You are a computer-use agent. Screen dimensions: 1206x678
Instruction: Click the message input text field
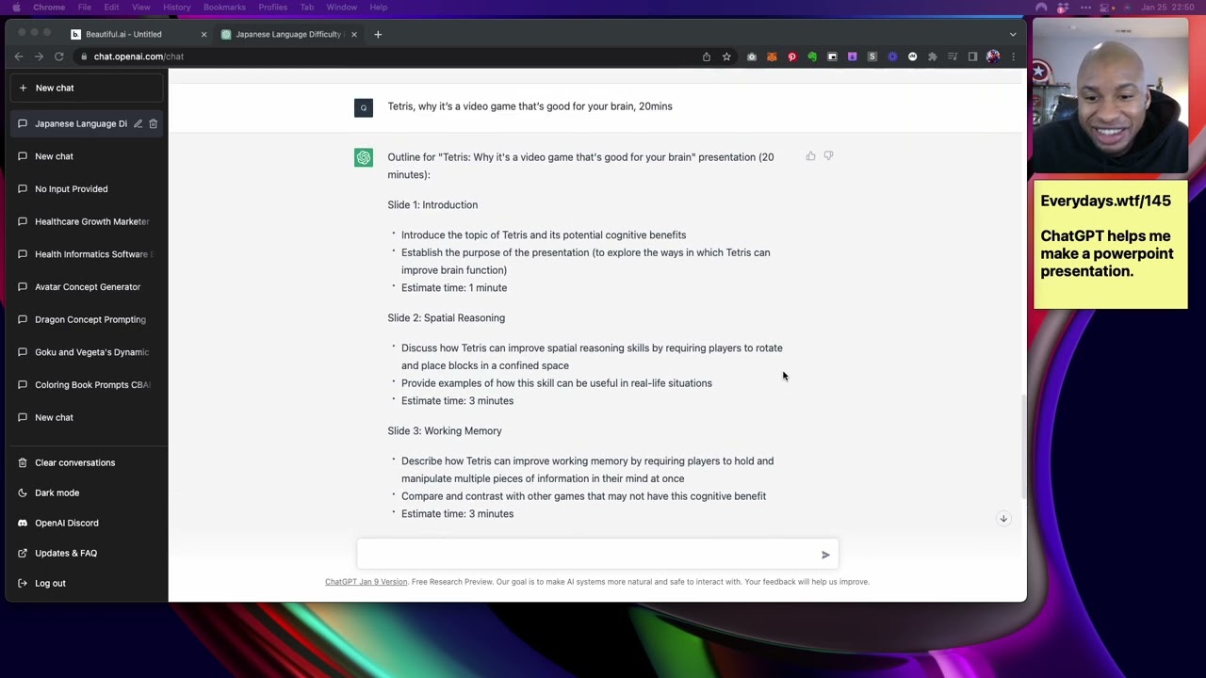click(589, 555)
